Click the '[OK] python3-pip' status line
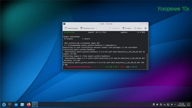 [82, 43]
